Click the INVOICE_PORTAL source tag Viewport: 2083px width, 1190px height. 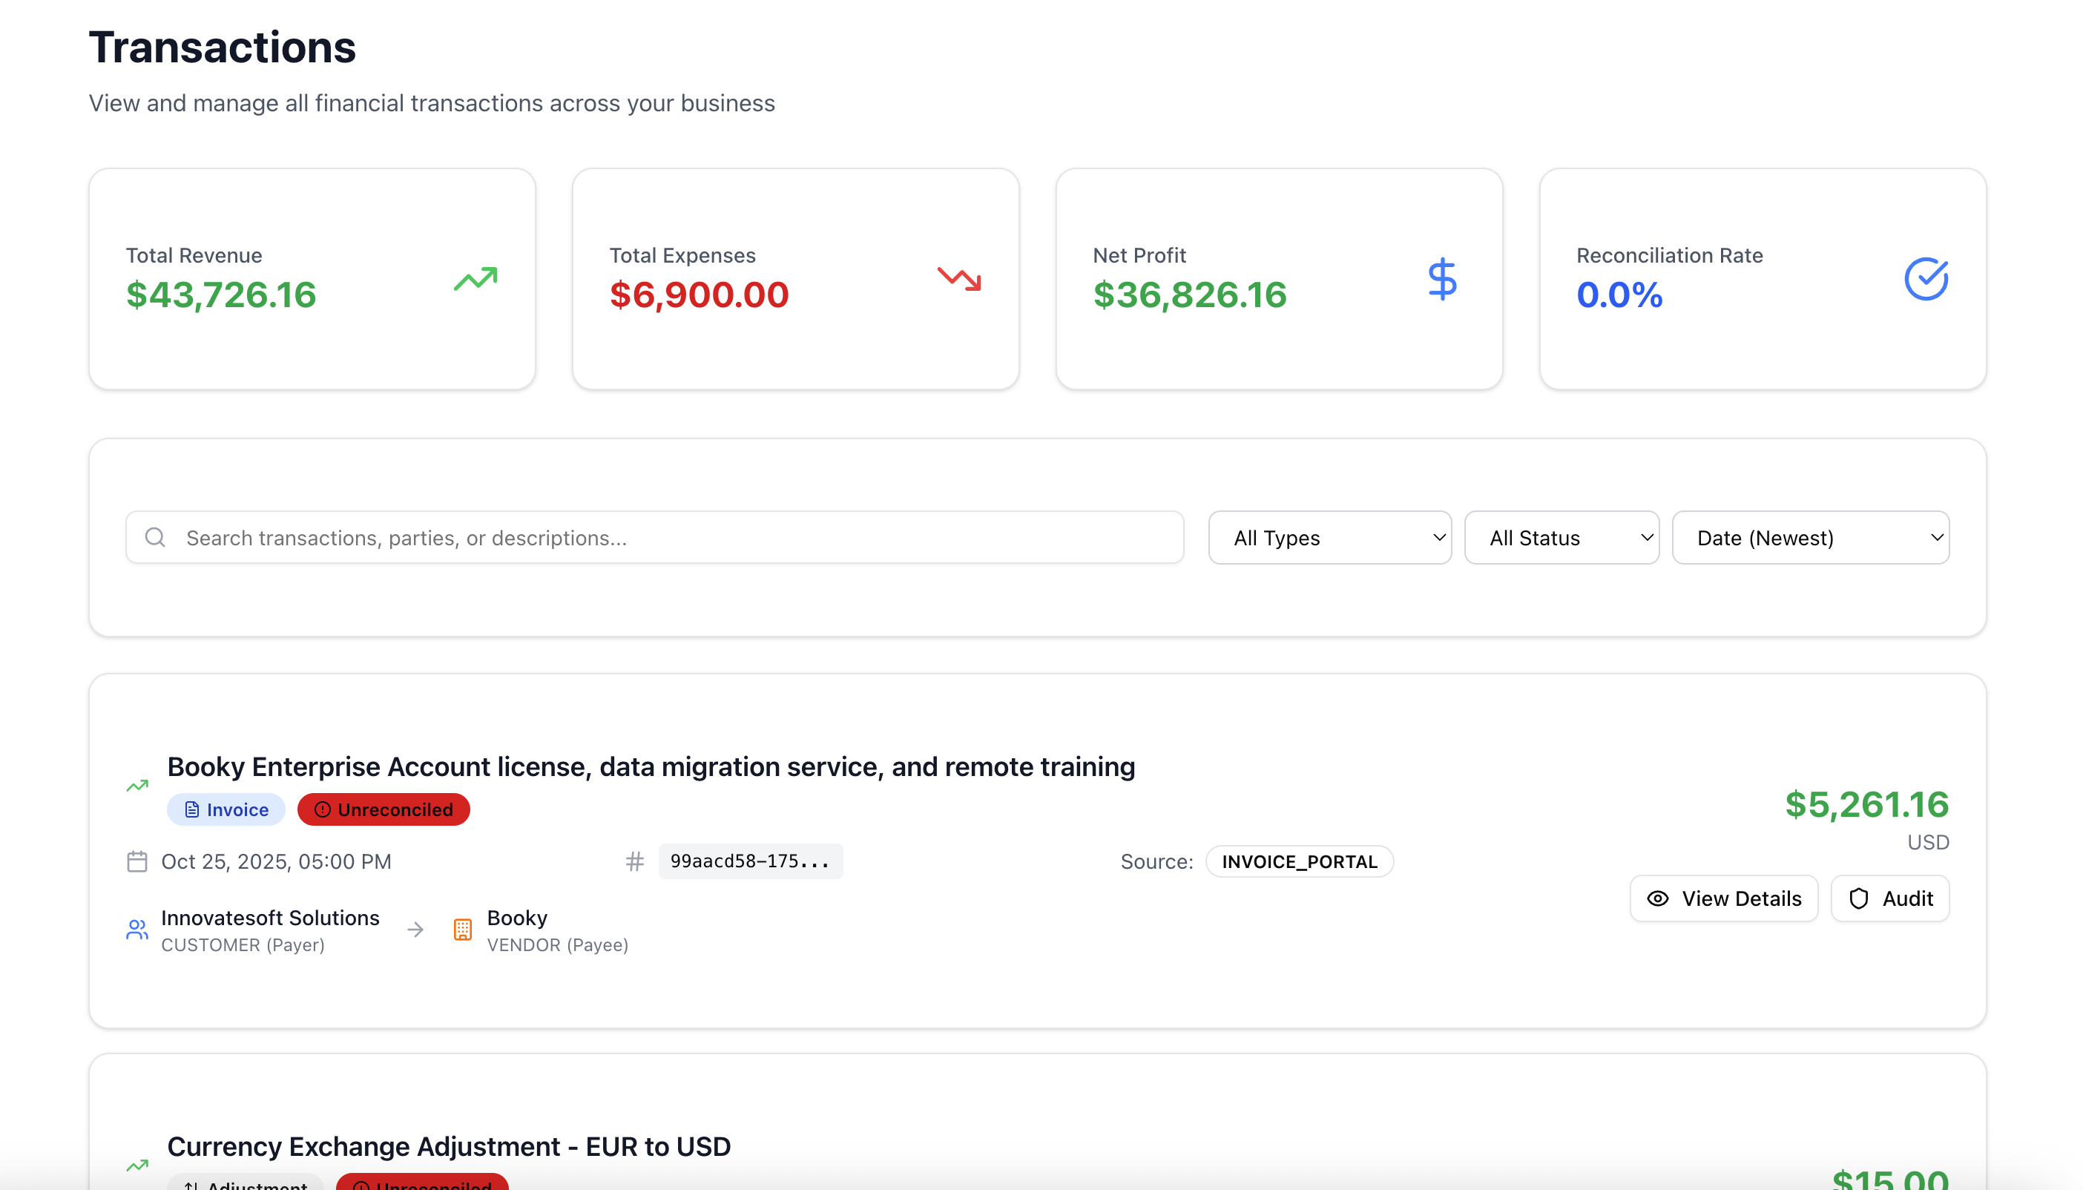coord(1298,861)
